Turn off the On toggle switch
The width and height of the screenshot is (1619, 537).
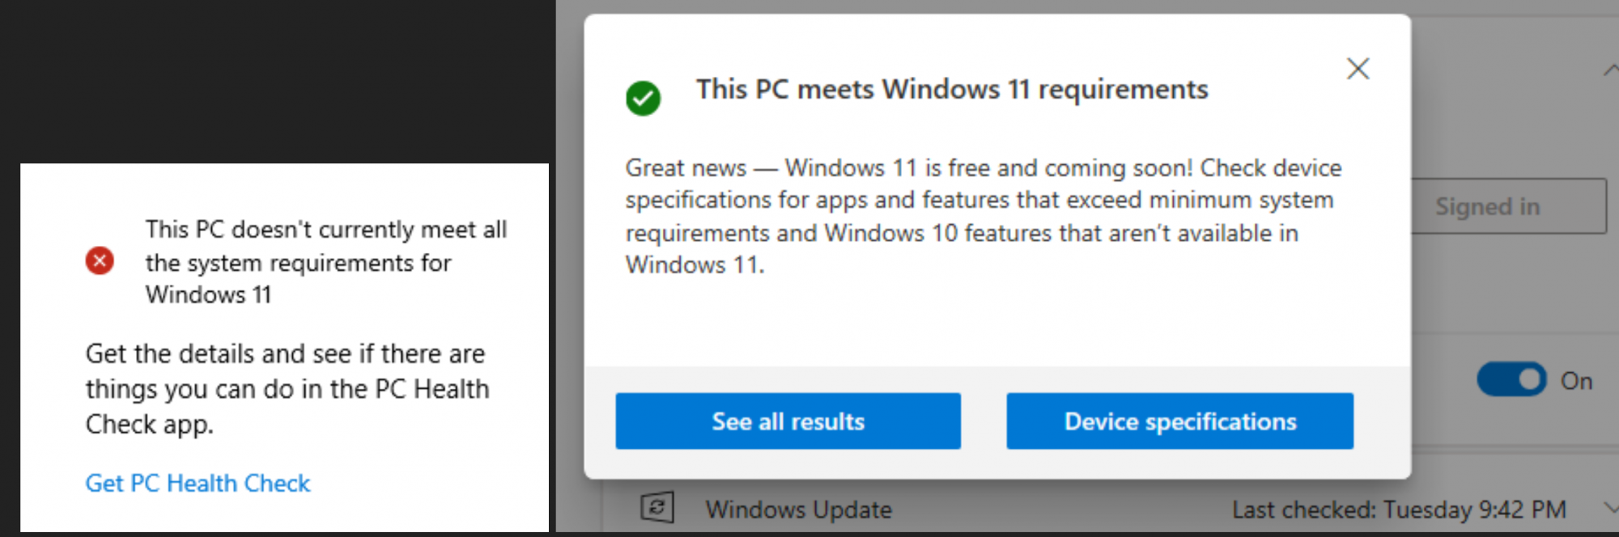(x=1511, y=379)
